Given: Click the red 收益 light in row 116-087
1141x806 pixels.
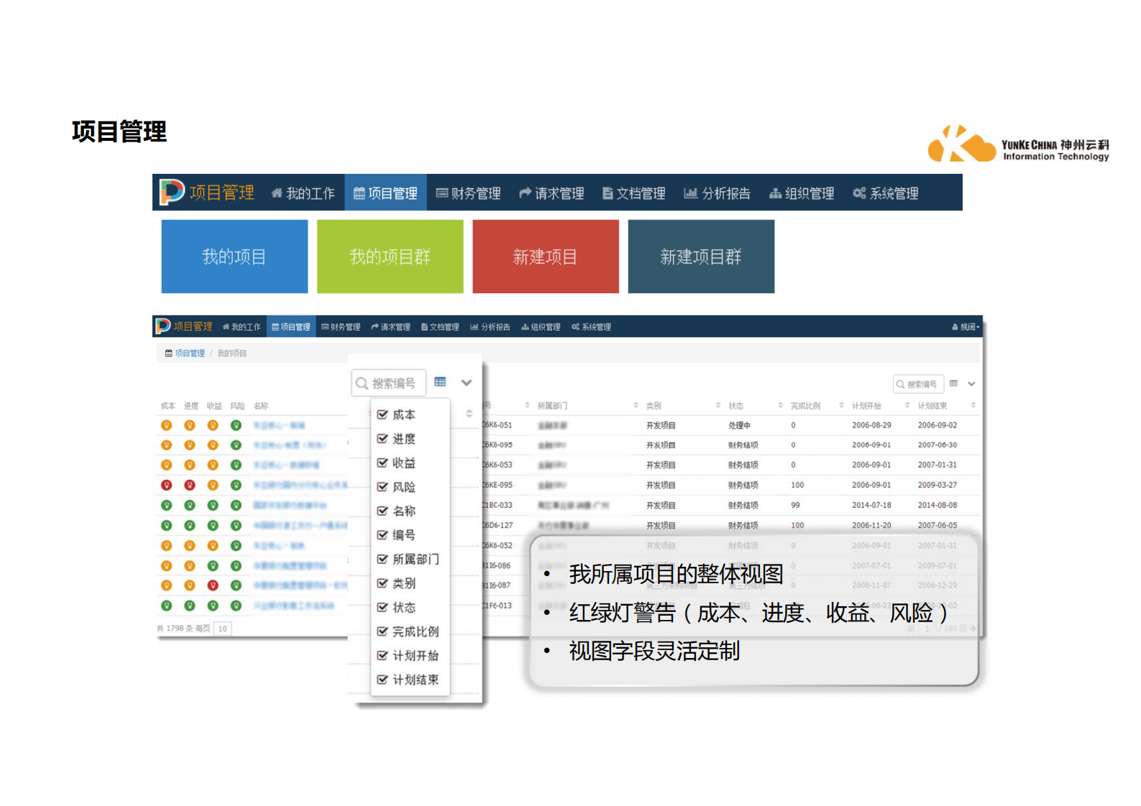Looking at the screenshot, I should click(213, 585).
